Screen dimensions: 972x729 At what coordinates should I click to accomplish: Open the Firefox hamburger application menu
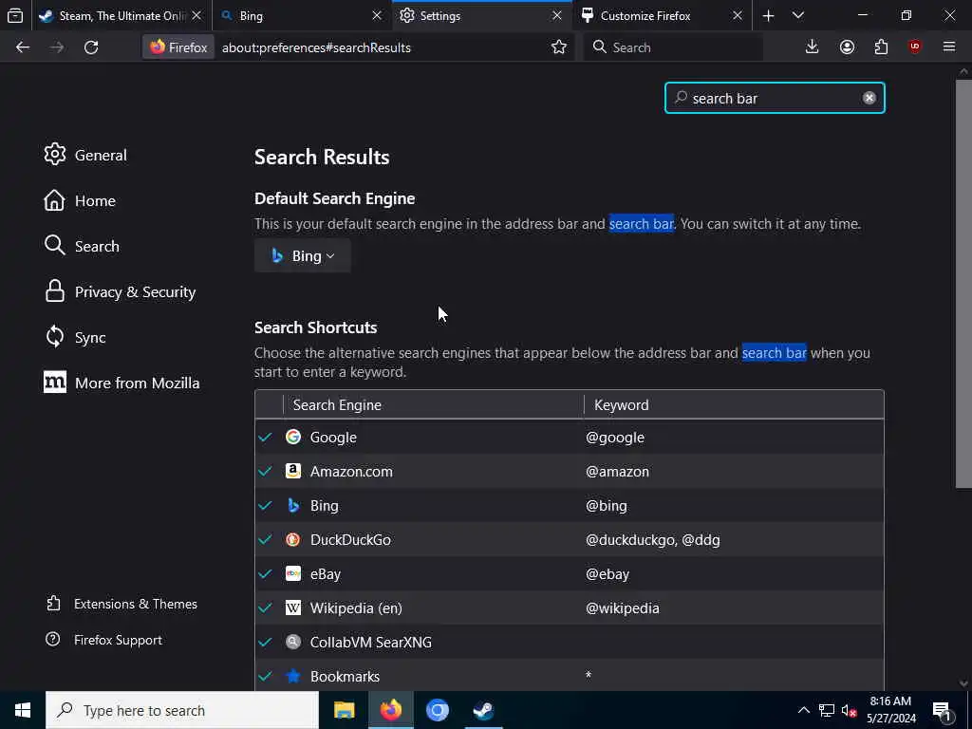tap(949, 47)
